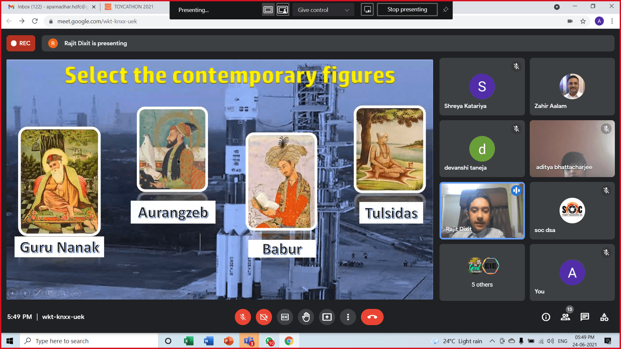Open Excel from the taskbar
621x349 pixels.
point(188,341)
